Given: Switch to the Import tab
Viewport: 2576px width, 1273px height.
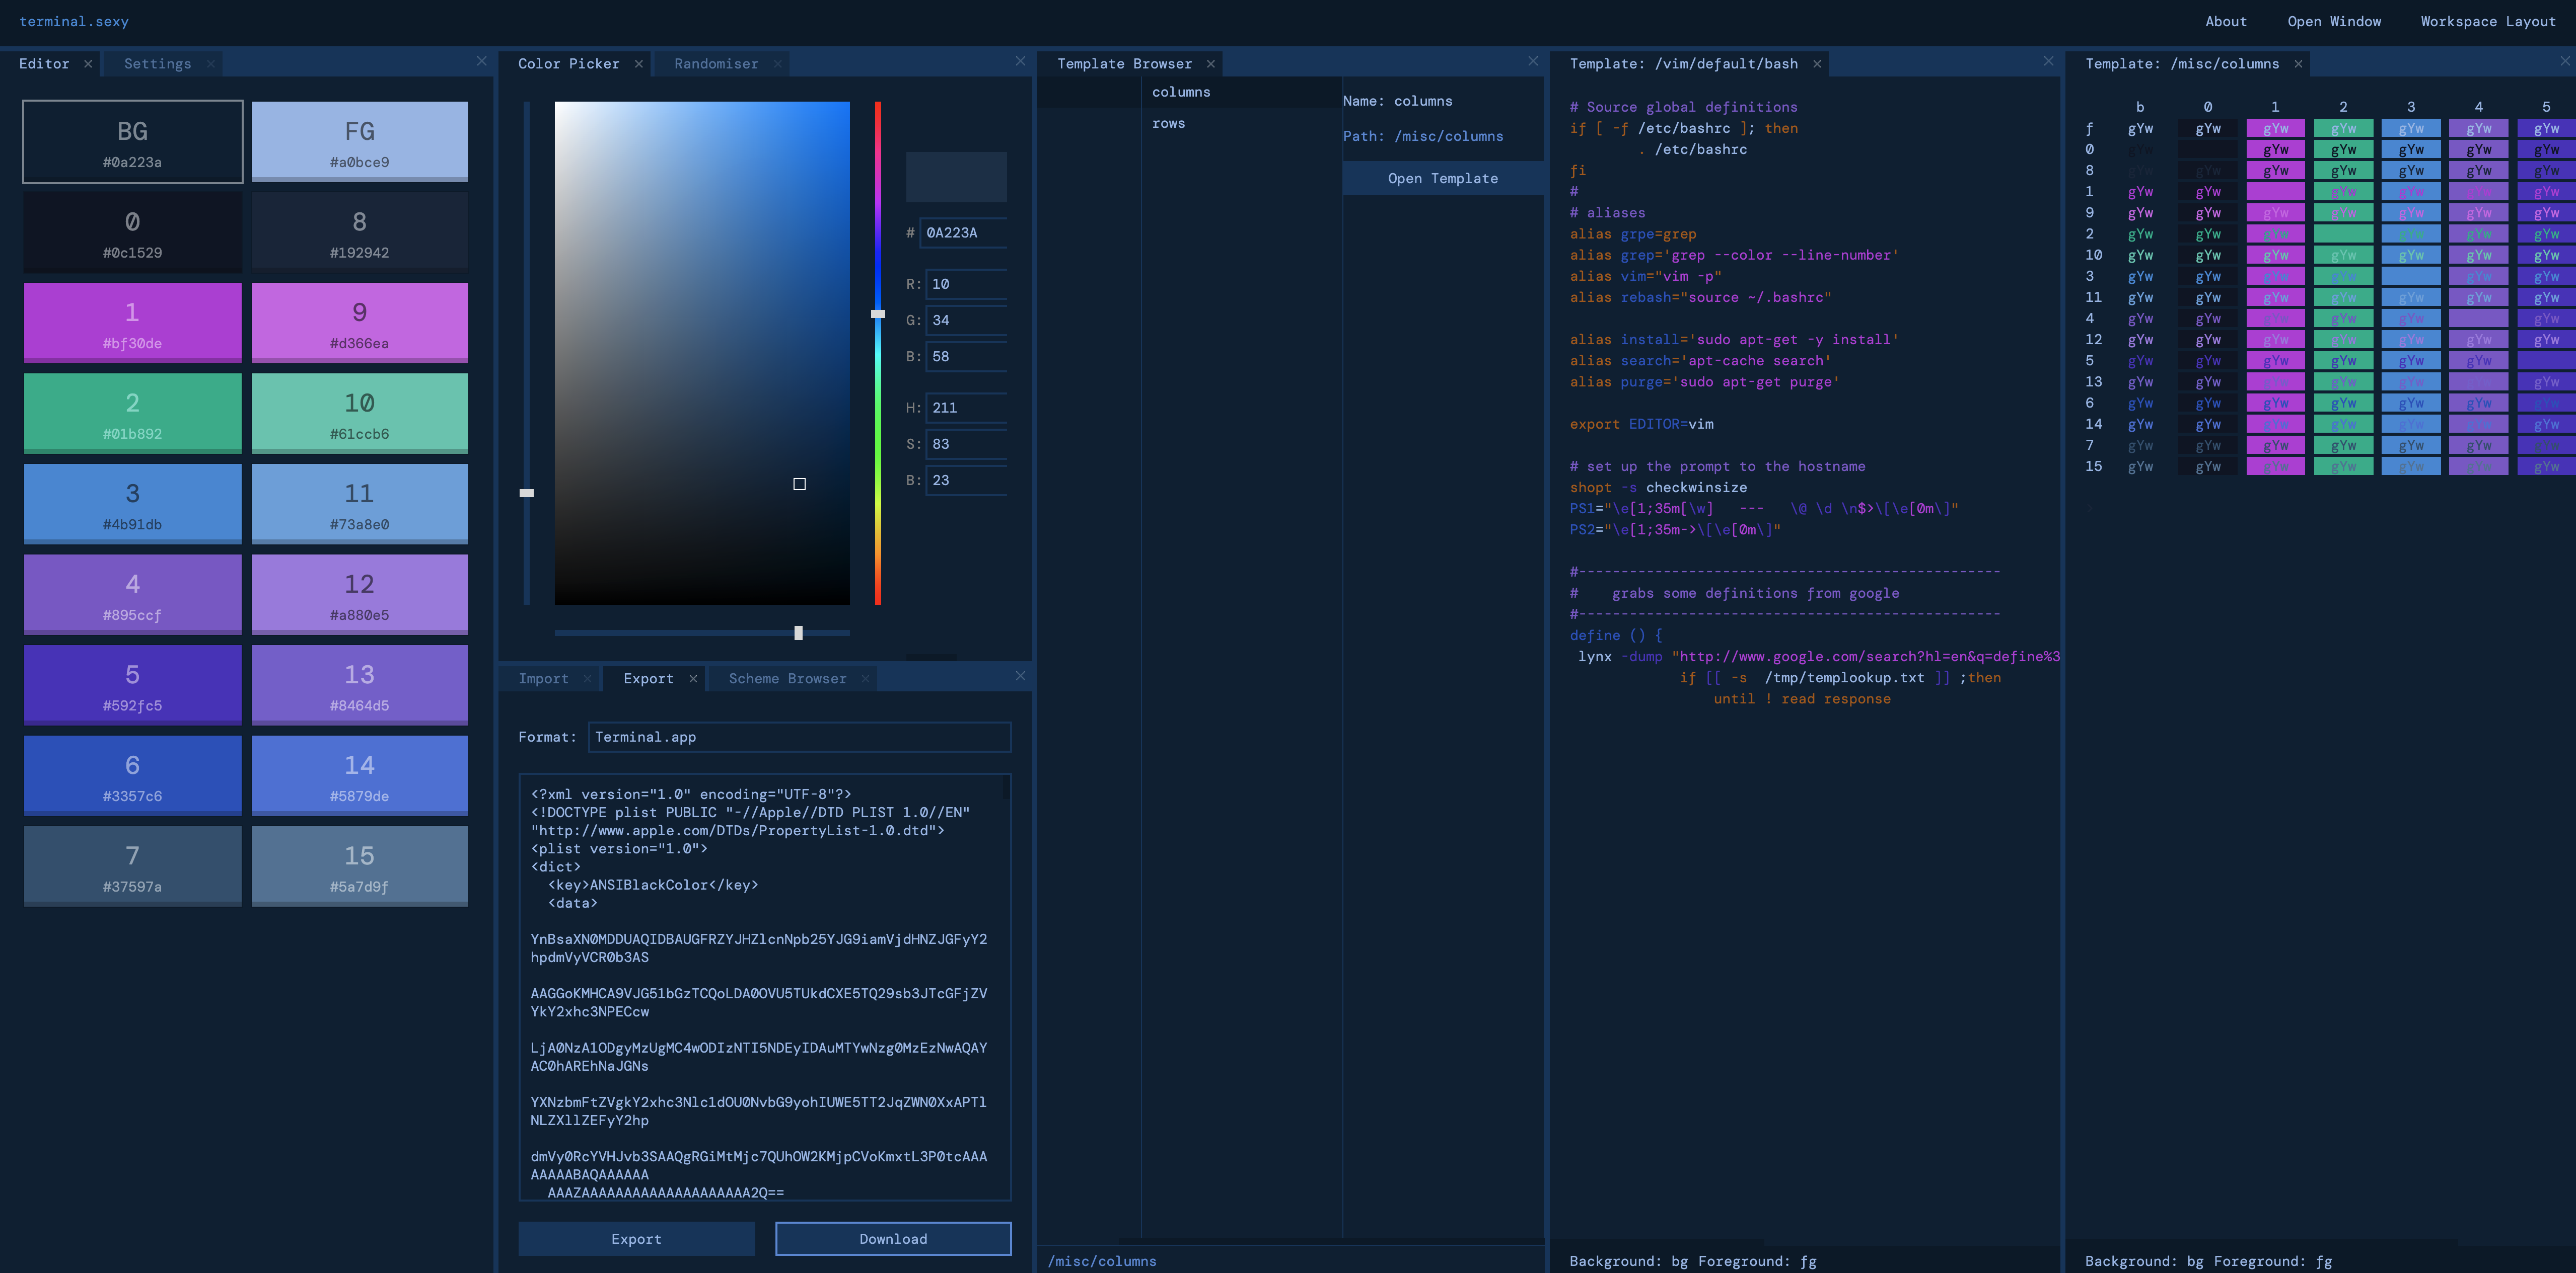Looking at the screenshot, I should (x=543, y=678).
